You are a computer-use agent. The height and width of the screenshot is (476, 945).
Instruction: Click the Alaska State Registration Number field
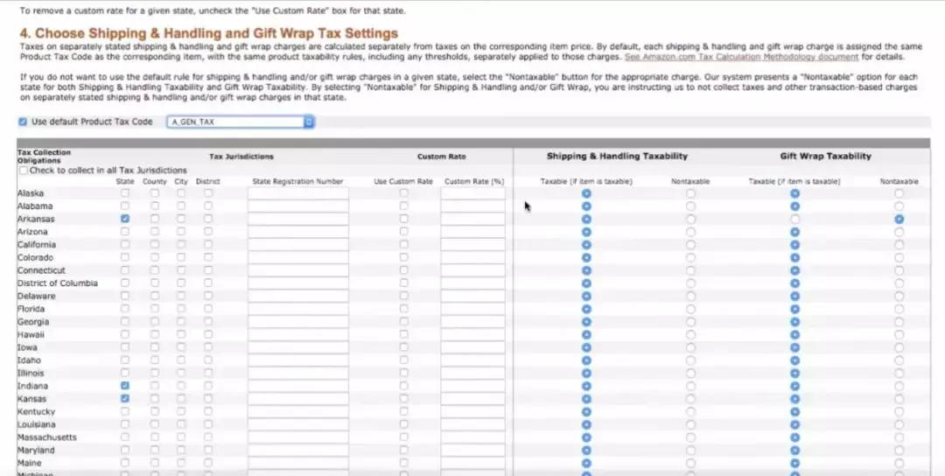pos(298,193)
